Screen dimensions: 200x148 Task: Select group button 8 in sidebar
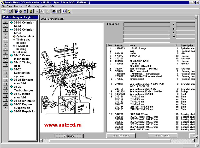5,57
